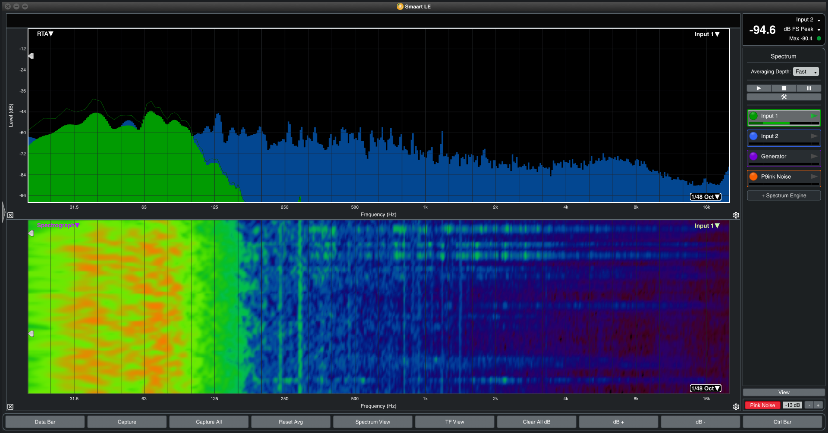This screenshot has height=433, width=828.
Task: Open the Ctrl Bar button
Action: [782, 422]
